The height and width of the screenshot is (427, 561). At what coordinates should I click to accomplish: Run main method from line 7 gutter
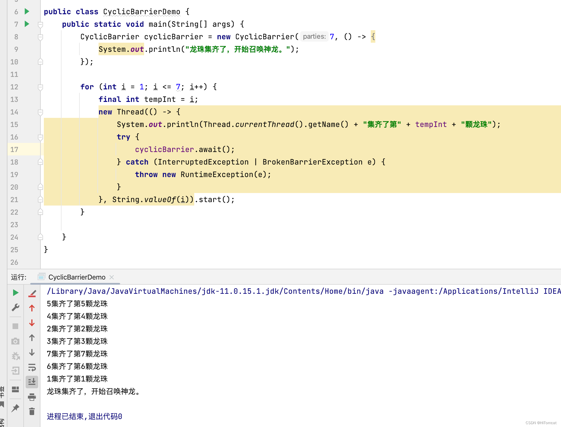point(27,24)
